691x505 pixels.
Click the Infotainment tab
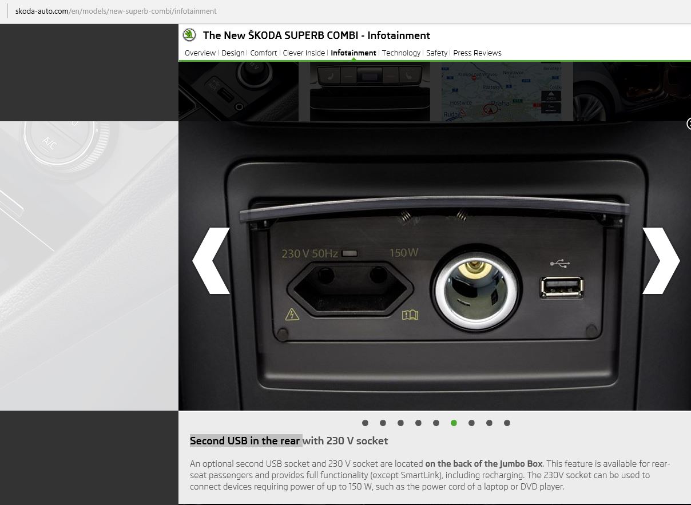354,53
